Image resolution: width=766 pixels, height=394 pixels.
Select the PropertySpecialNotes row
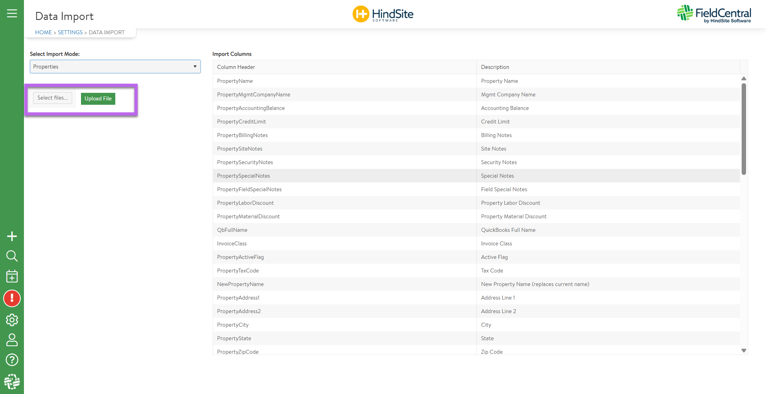click(476, 176)
